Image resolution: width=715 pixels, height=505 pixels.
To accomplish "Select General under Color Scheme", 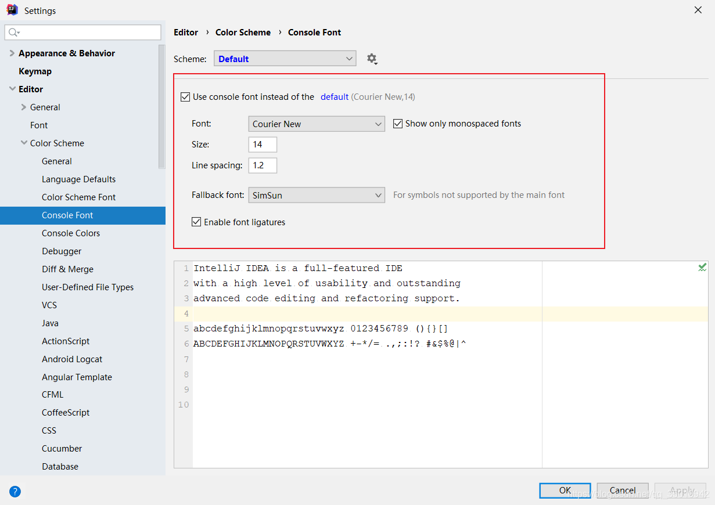I will pos(57,161).
